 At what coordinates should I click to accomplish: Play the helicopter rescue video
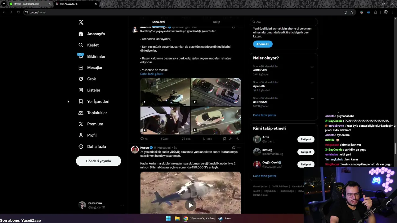(x=190, y=205)
